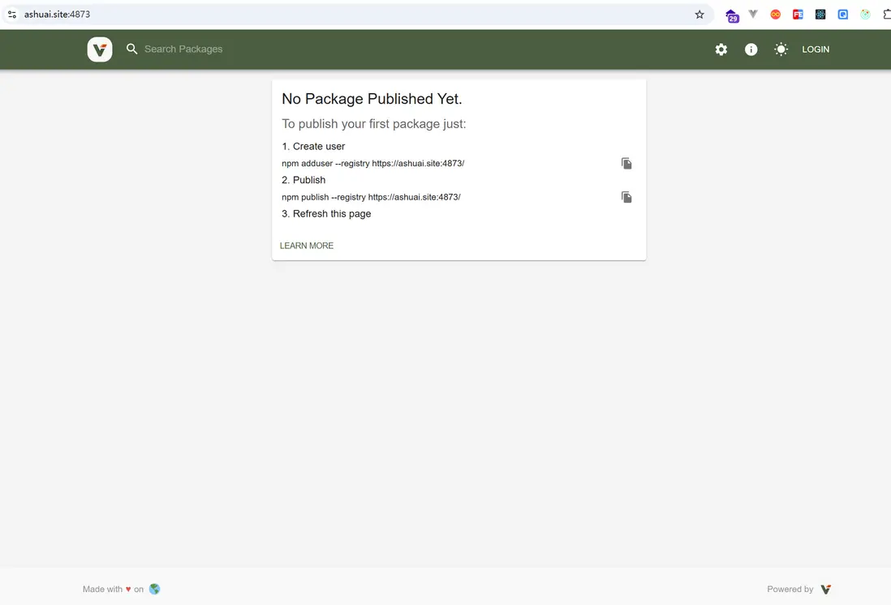Open the blue square browser extension
Image resolution: width=891 pixels, height=605 pixels.
(842, 15)
